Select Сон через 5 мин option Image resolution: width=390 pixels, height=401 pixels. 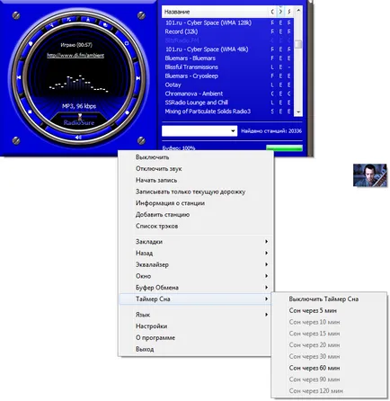(x=313, y=310)
